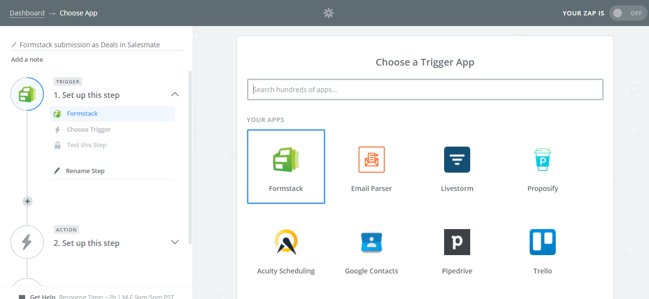Choose the Acuity Scheduling icon

point(286,242)
